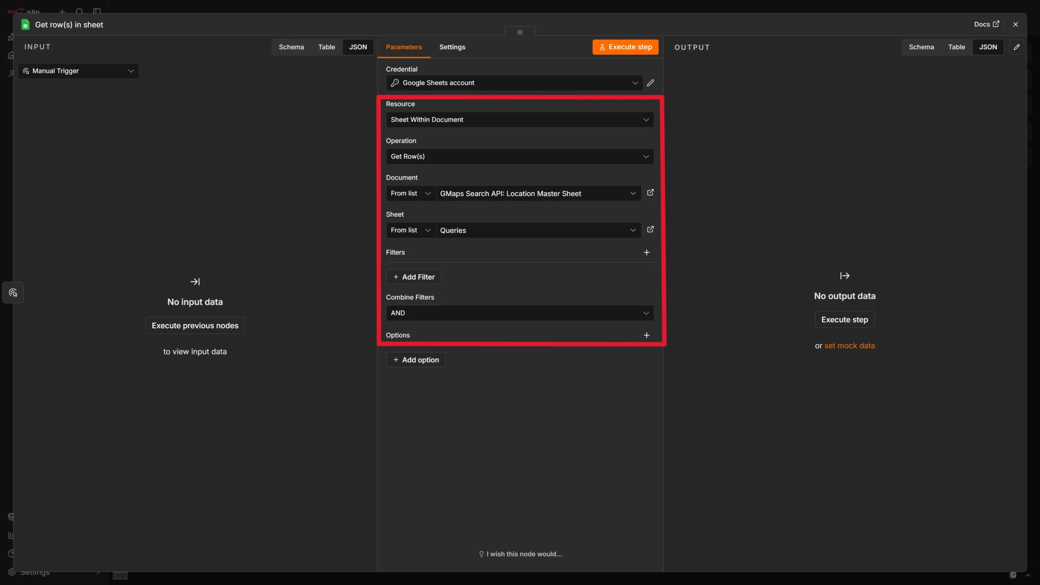Click the orange Execute step button
The height and width of the screenshot is (585, 1040).
[625, 47]
